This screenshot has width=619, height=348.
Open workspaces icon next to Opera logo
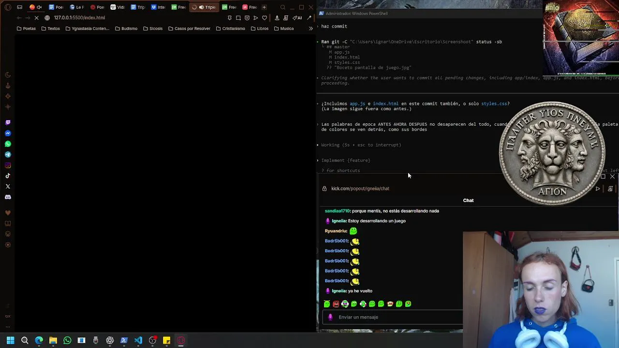pos(19,7)
